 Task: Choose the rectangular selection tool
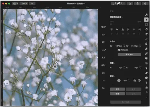point(146,24)
